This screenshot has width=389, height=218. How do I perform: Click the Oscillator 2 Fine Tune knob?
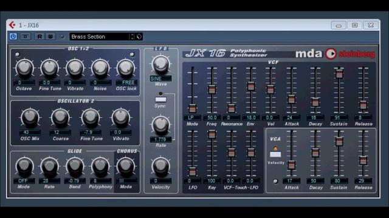(91, 117)
